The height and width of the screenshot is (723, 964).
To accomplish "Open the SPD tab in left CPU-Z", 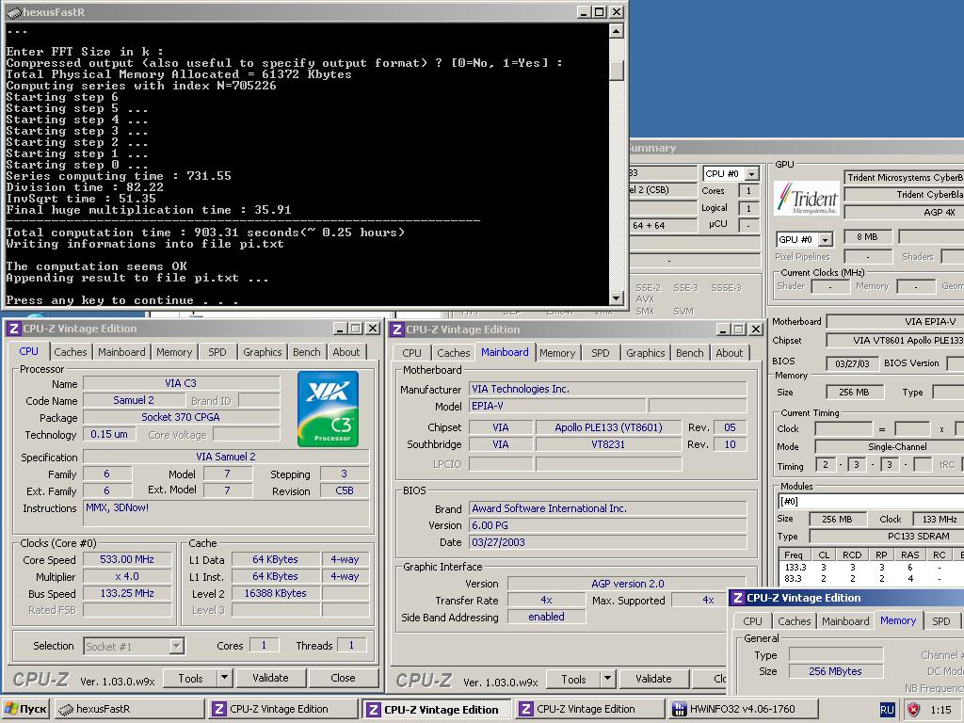I will coord(217,352).
